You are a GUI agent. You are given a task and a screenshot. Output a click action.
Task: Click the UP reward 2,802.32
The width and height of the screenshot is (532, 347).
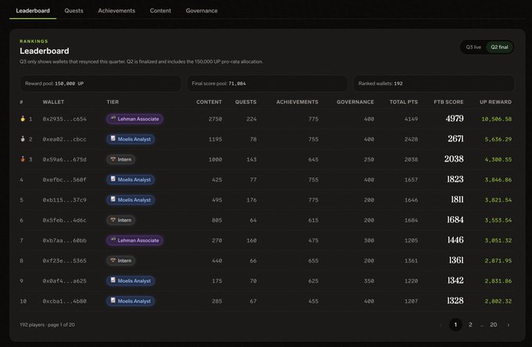click(498, 301)
